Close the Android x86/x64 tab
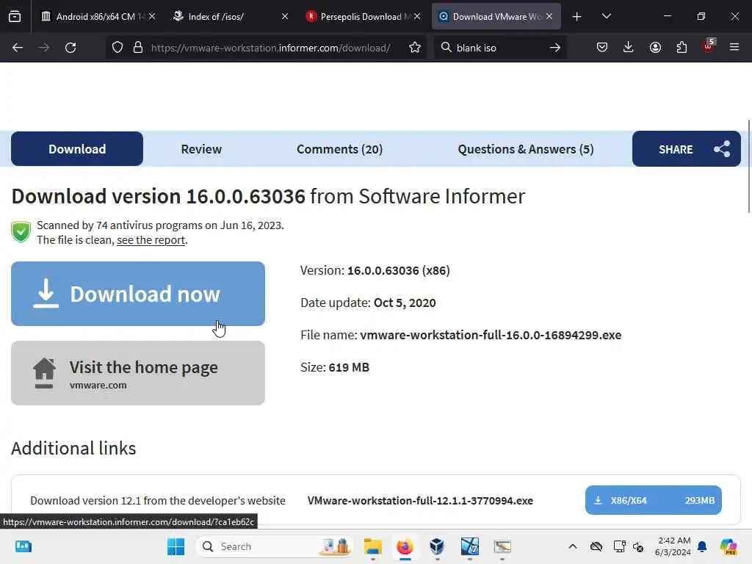Viewport: 752px width, 564px height. pyautogui.click(x=152, y=17)
